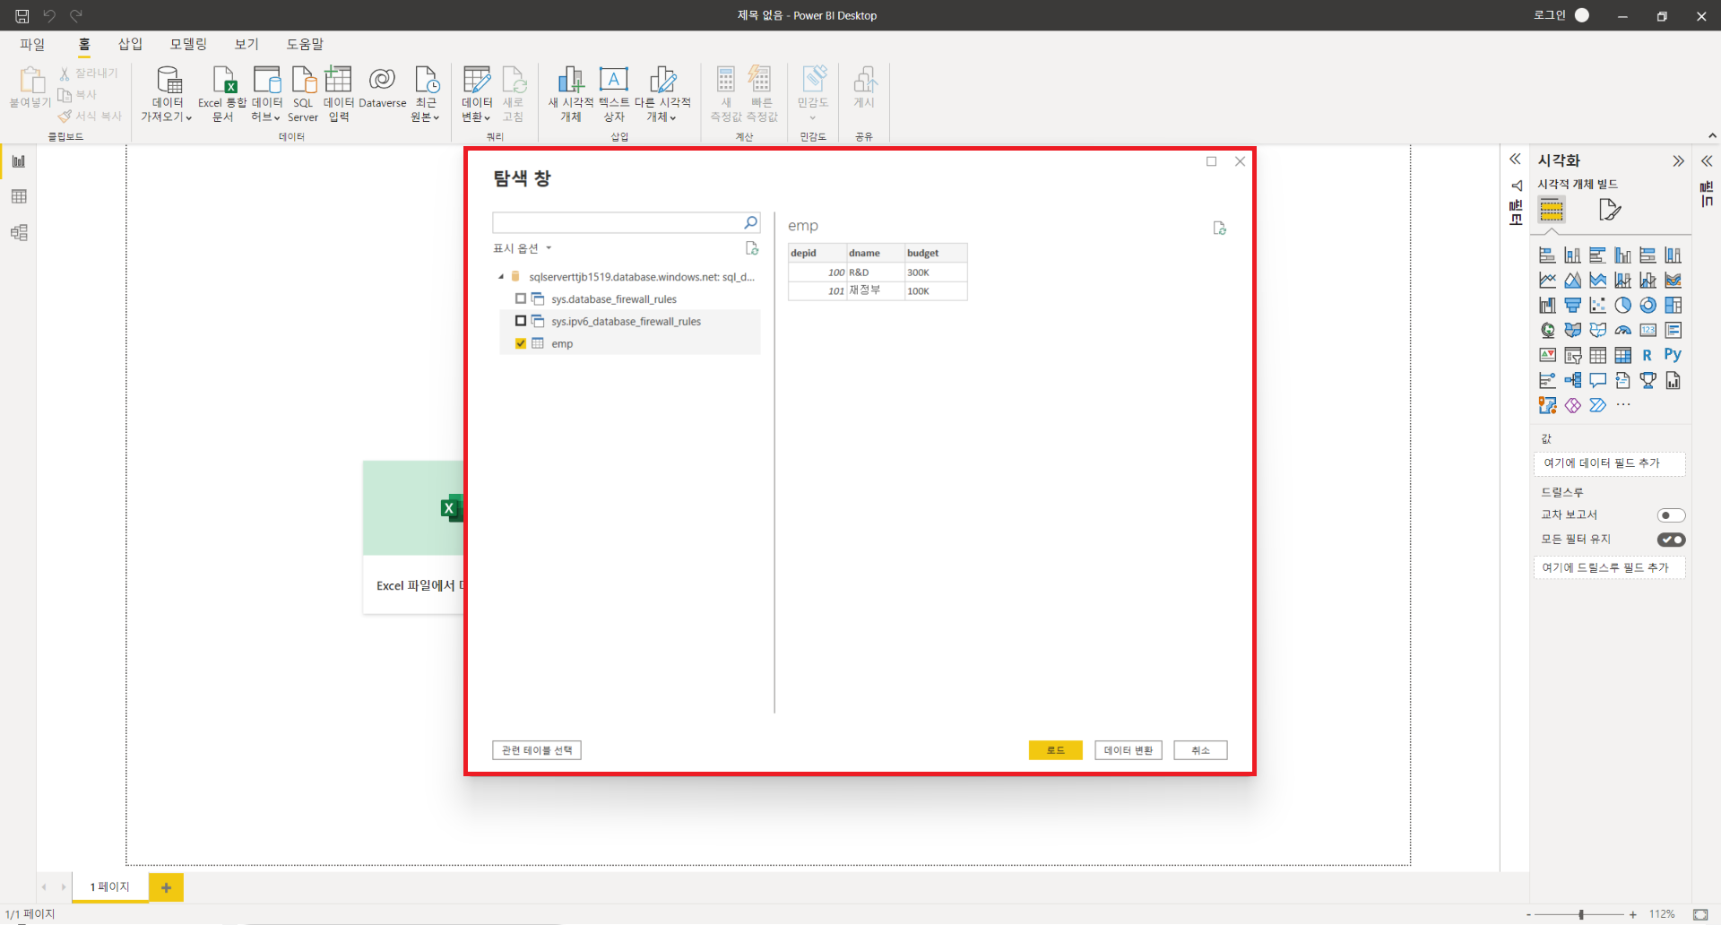The image size is (1721, 925).
Task: Click the 취소 button
Action: coord(1201,750)
